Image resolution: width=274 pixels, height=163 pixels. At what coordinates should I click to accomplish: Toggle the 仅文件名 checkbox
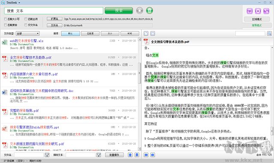[26, 25]
